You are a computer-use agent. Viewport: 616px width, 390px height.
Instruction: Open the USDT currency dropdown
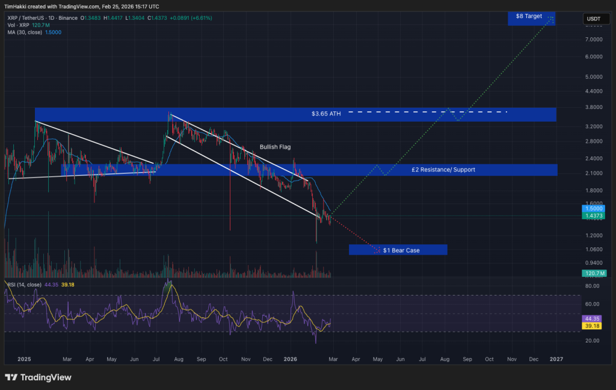coord(596,18)
